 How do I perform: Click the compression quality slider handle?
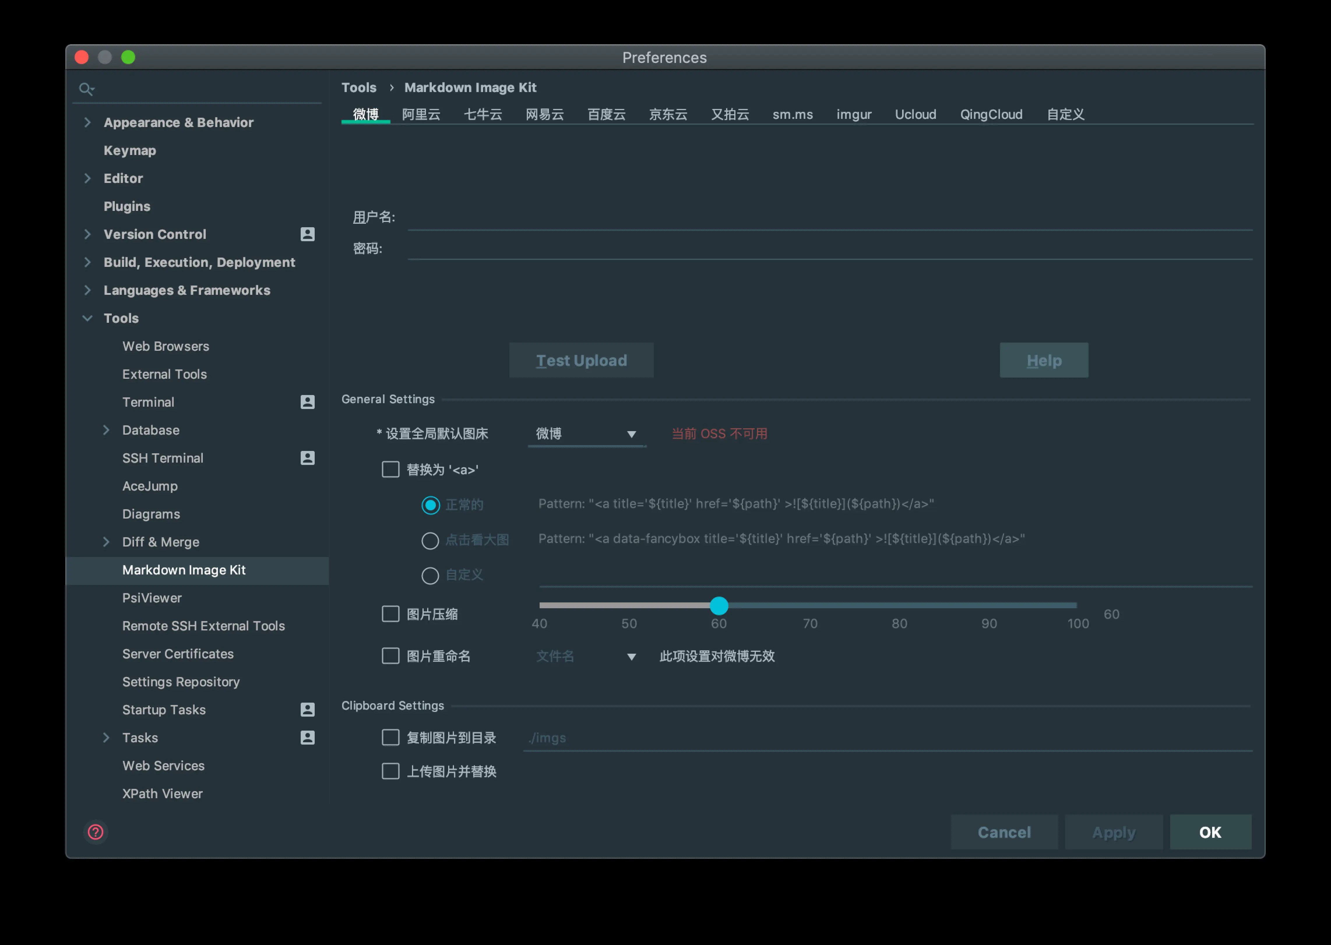click(719, 606)
